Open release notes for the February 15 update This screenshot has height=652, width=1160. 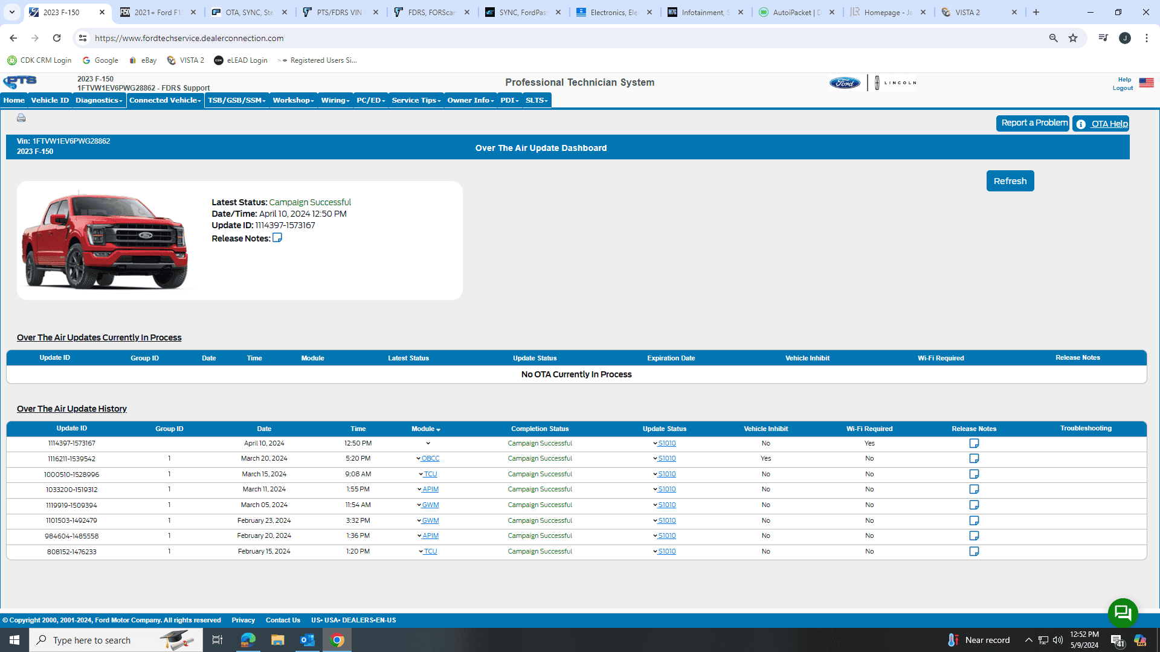click(x=974, y=552)
